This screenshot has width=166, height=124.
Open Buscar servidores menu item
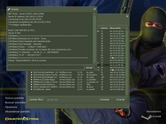coord(15,103)
